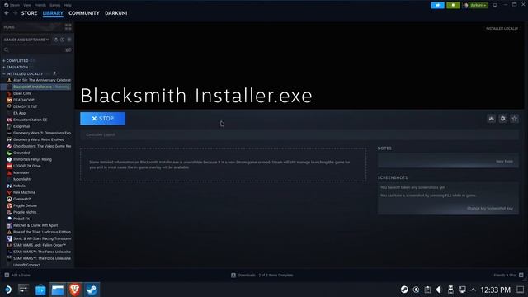Screen dimensions: 528x297
Task: Open clipboard tray icon
Action: [x=427, y=290]
